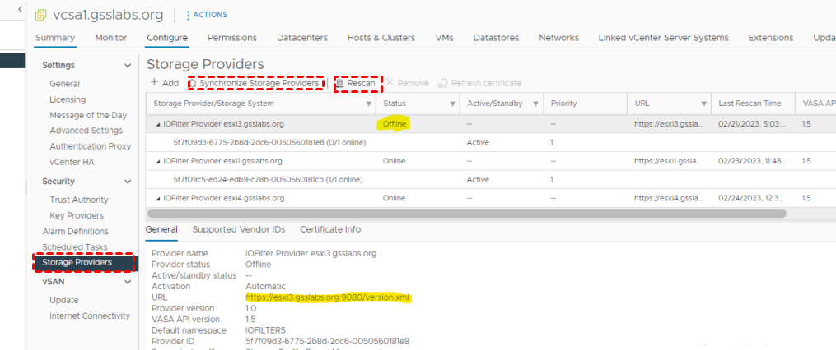The image size is (836, 350).
Task: Click Refresh certificate
Action: click(480, 83)
